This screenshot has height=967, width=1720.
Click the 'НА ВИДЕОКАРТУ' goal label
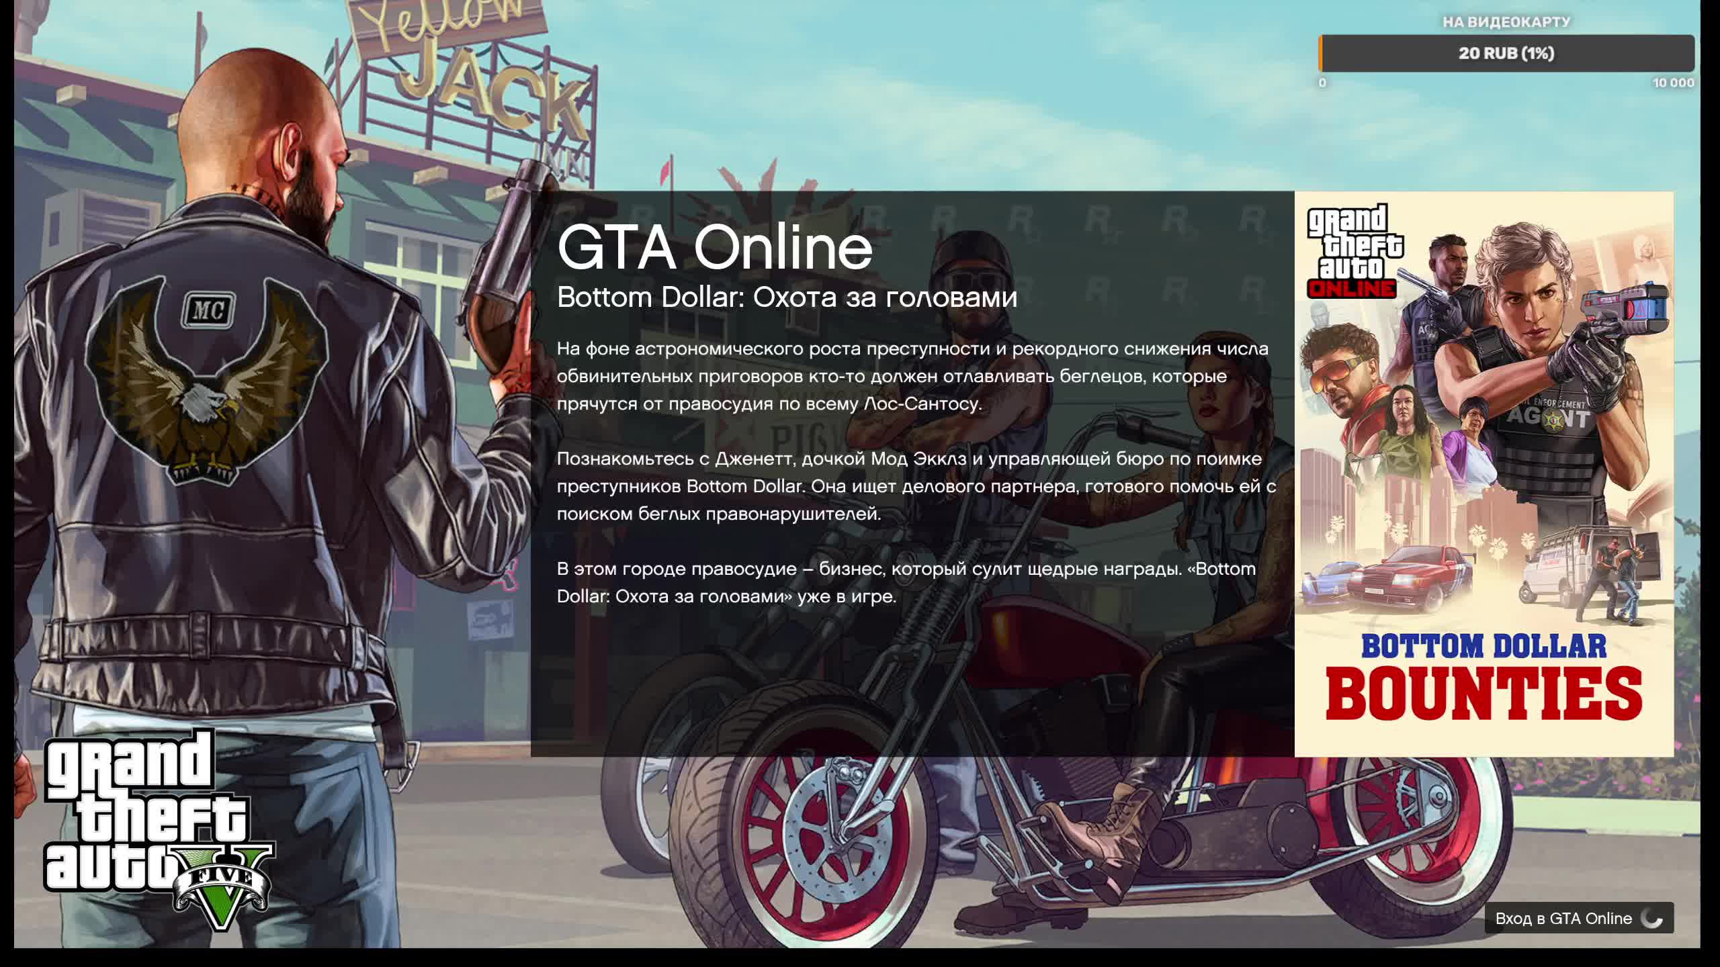1506,21
